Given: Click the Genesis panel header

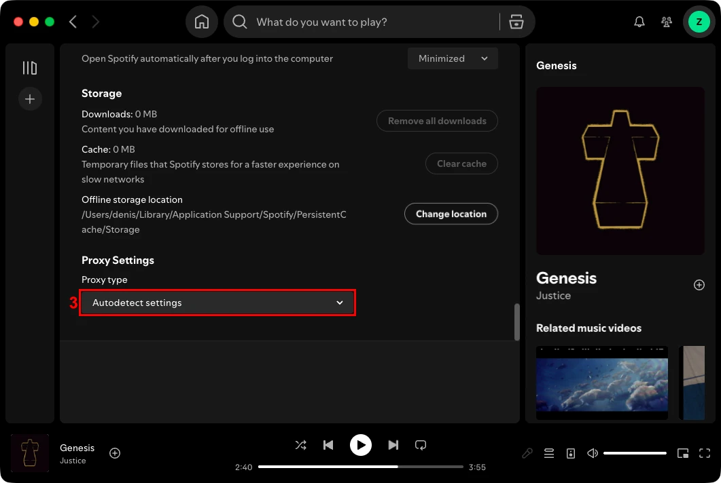Looking at the screenshot, I should point(556,66).
